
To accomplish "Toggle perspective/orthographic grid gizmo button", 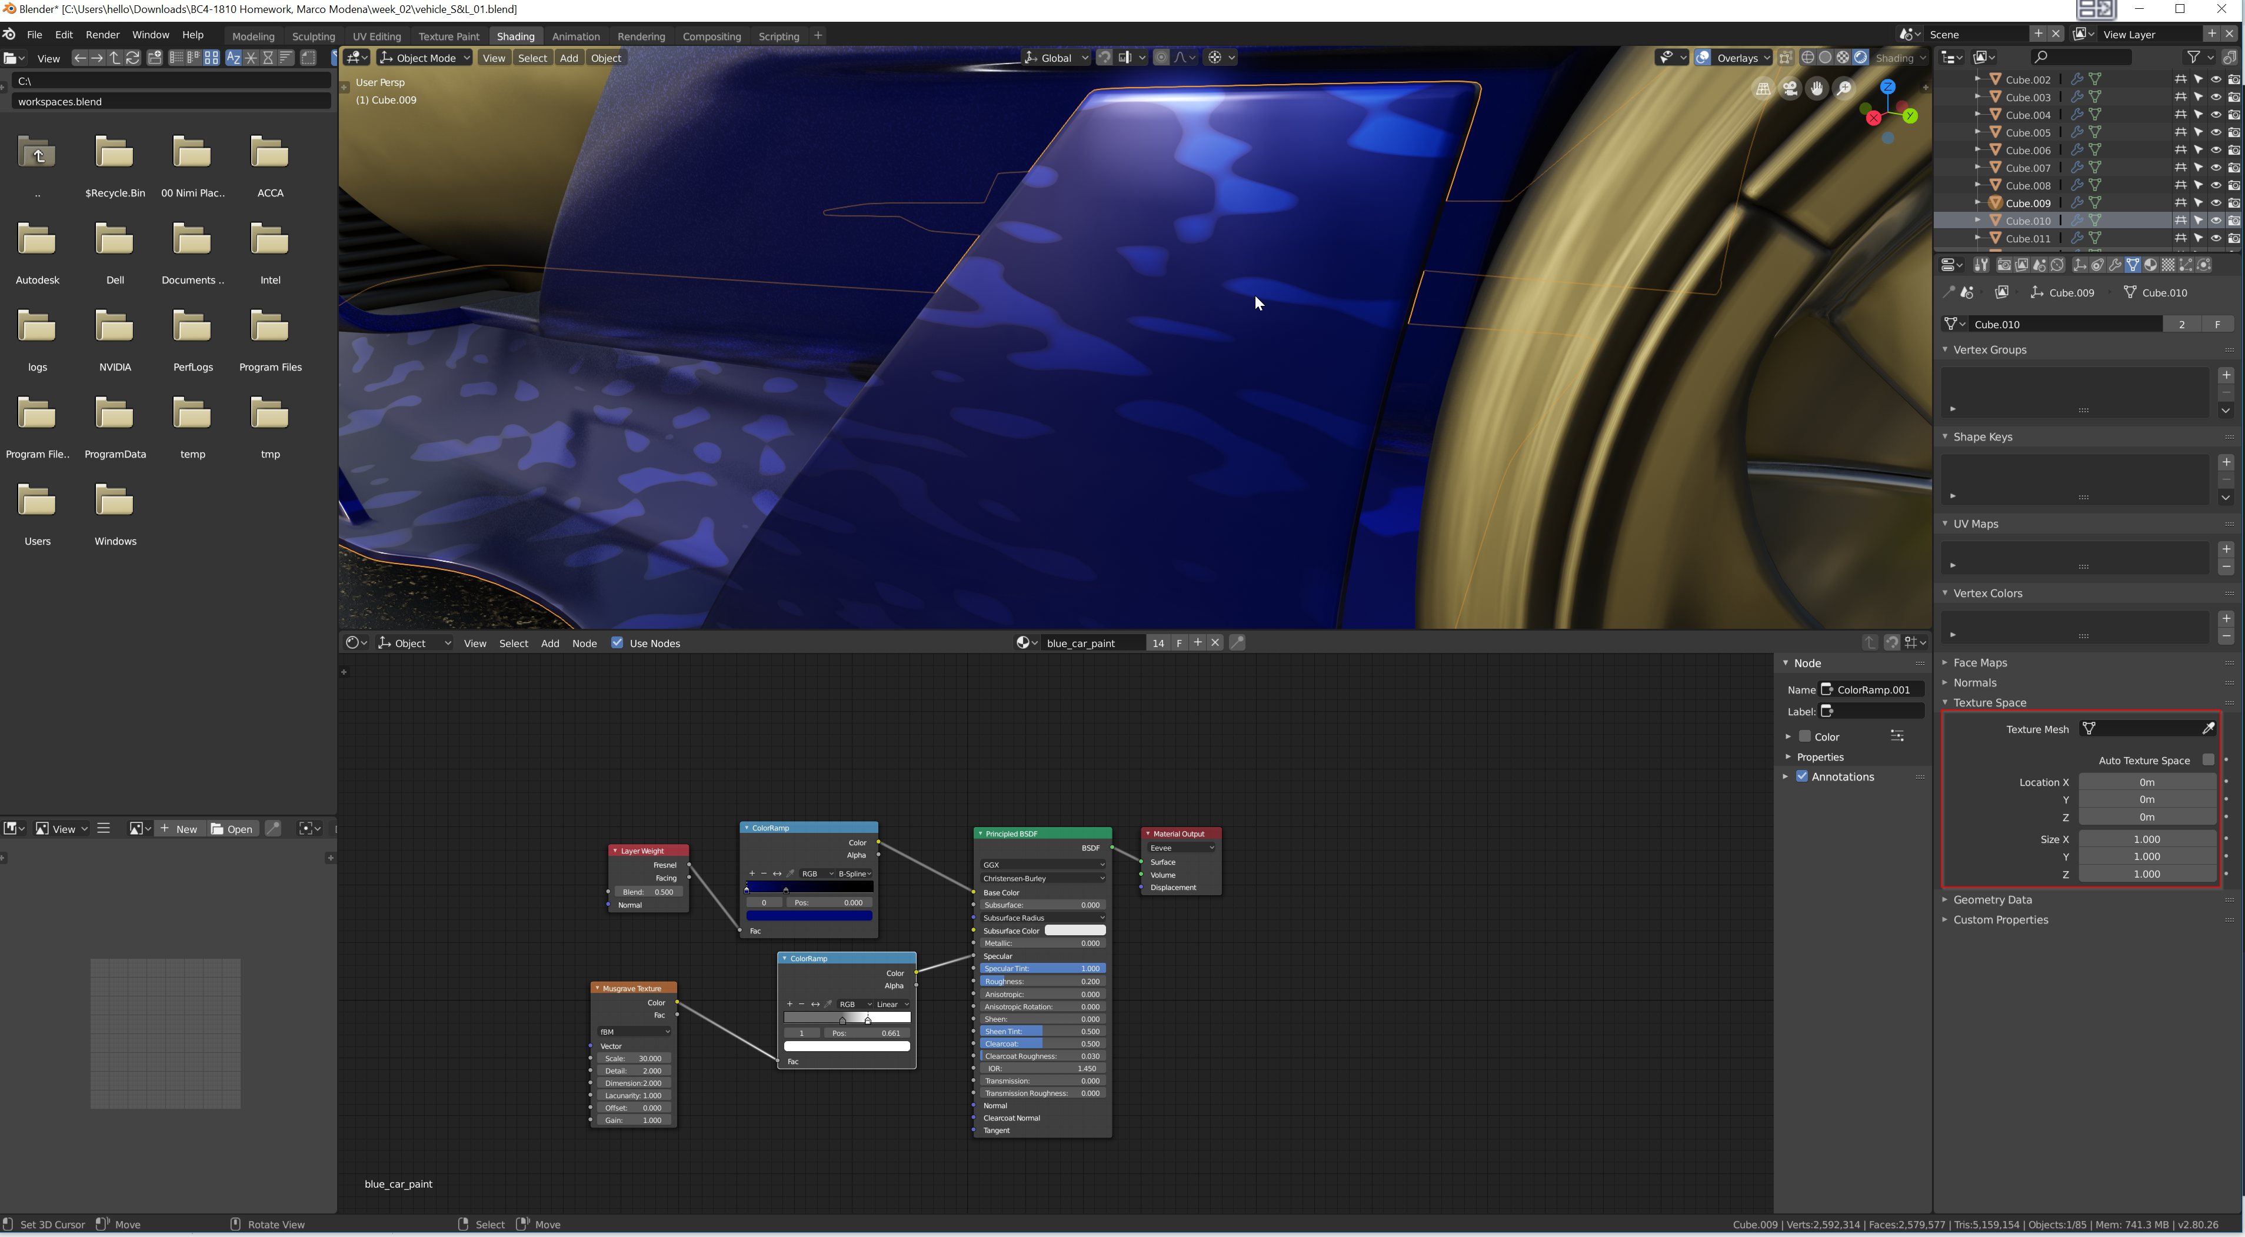I will click(1763, 89).
